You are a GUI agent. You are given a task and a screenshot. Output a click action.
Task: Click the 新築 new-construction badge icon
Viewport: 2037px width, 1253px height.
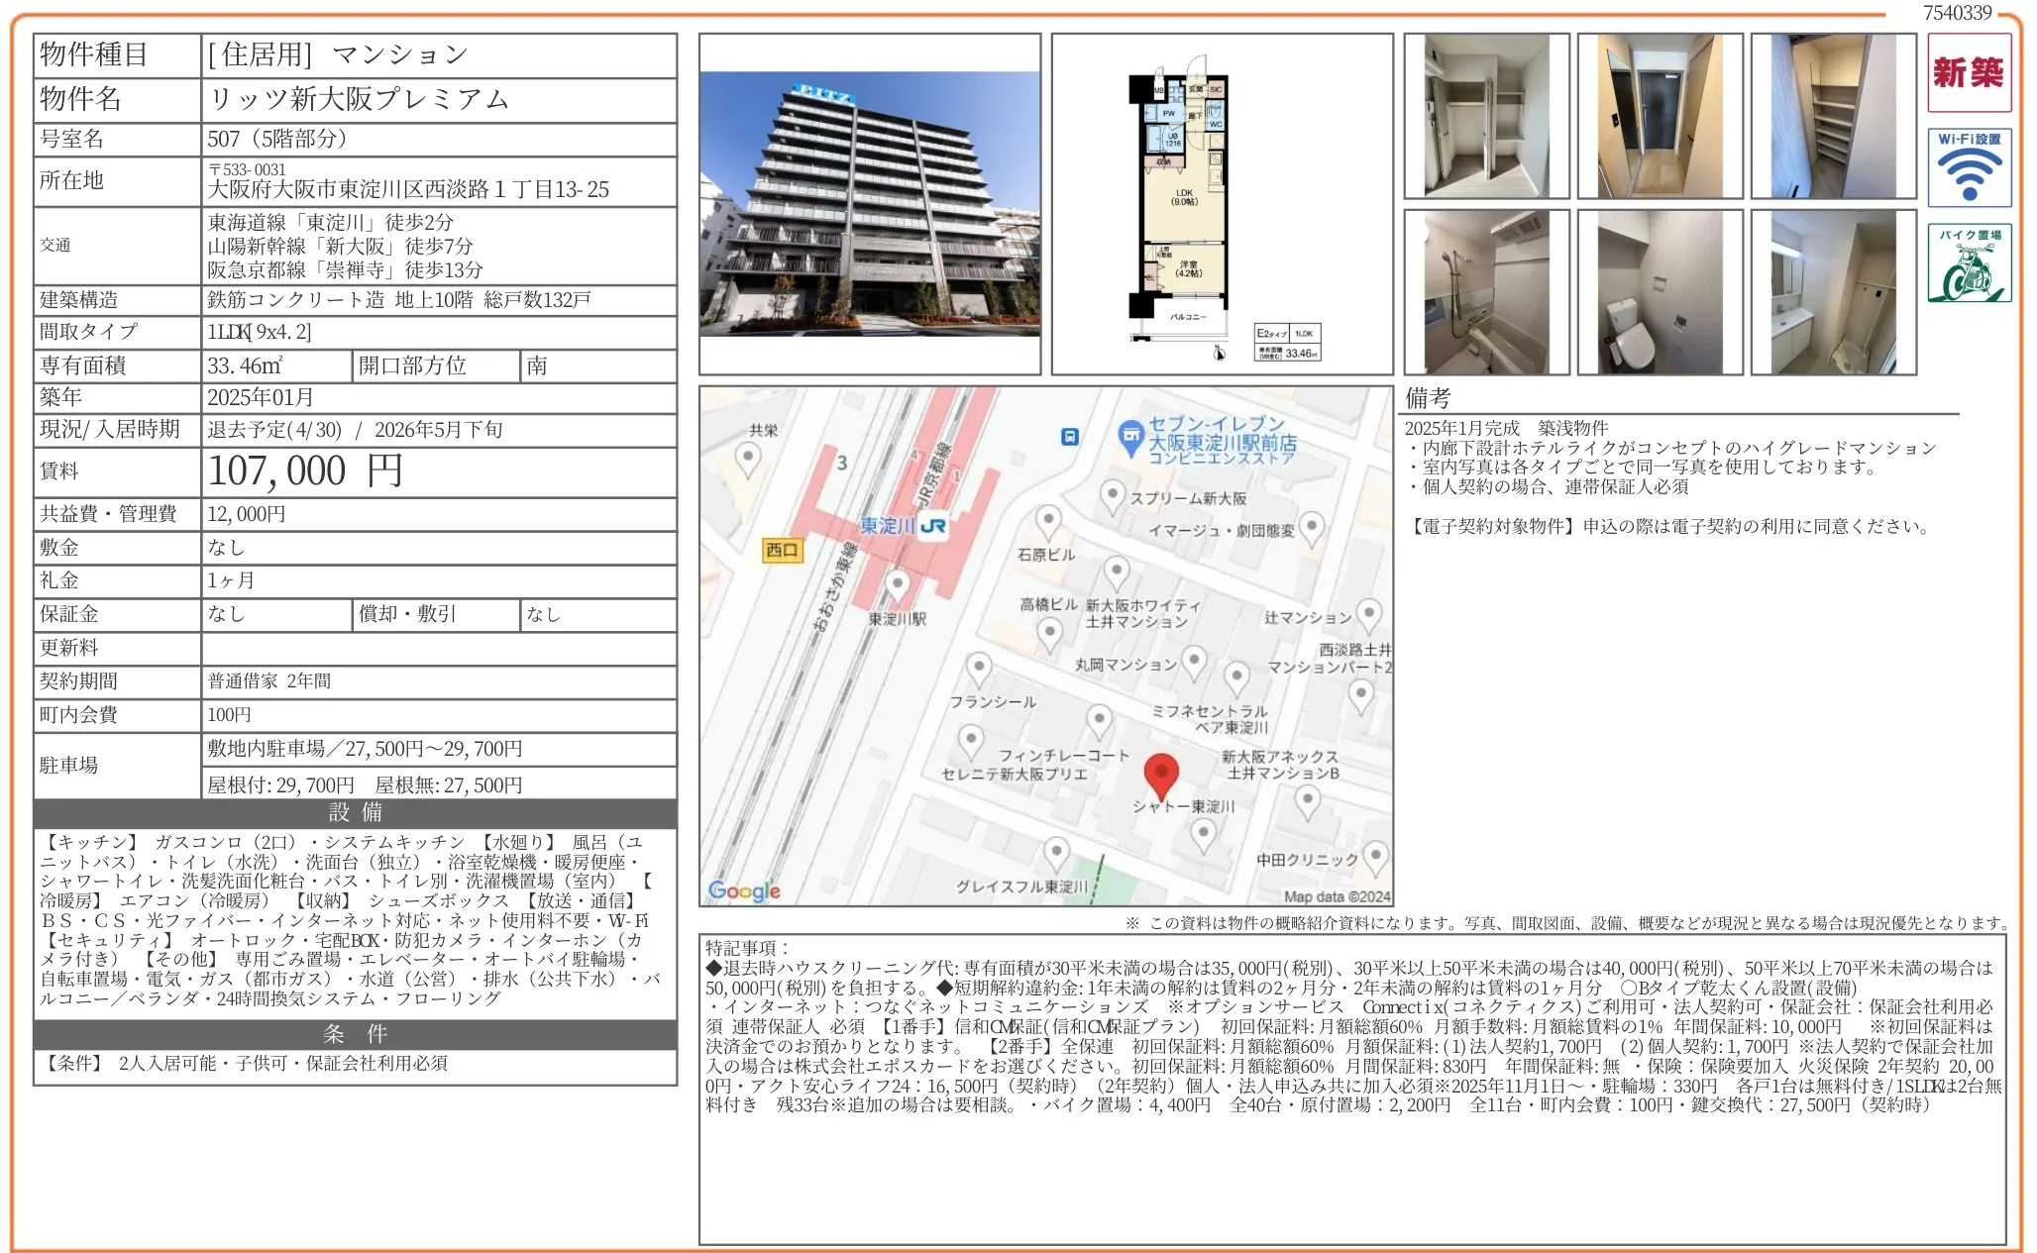1969,72
